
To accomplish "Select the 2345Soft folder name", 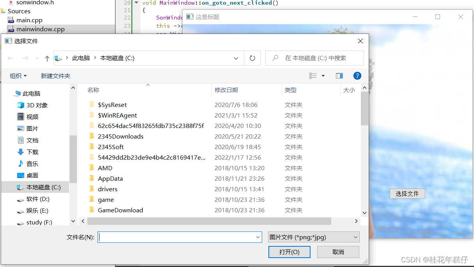I will (x=111, y=147).
